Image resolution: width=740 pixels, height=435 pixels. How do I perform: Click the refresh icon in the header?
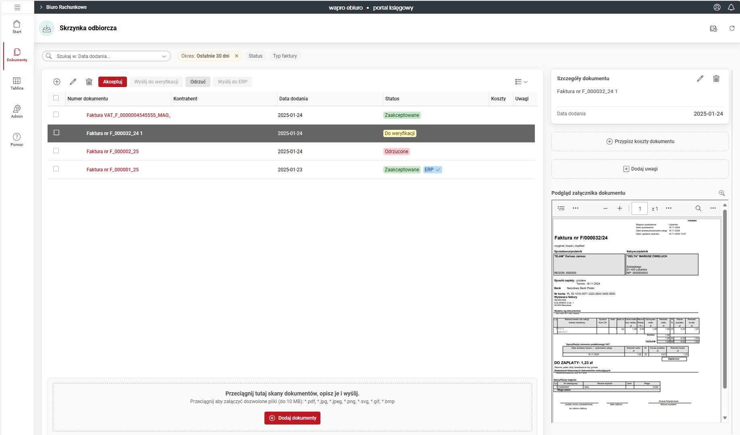(x=732, y=28)
